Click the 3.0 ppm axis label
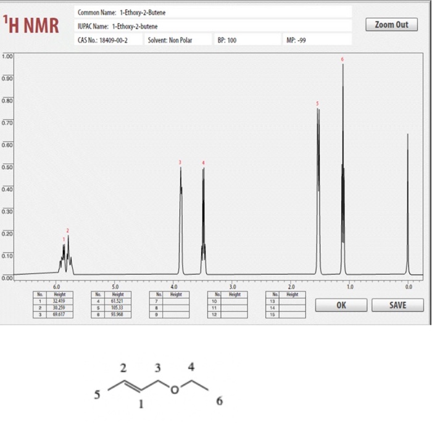 tap(233, 287)
